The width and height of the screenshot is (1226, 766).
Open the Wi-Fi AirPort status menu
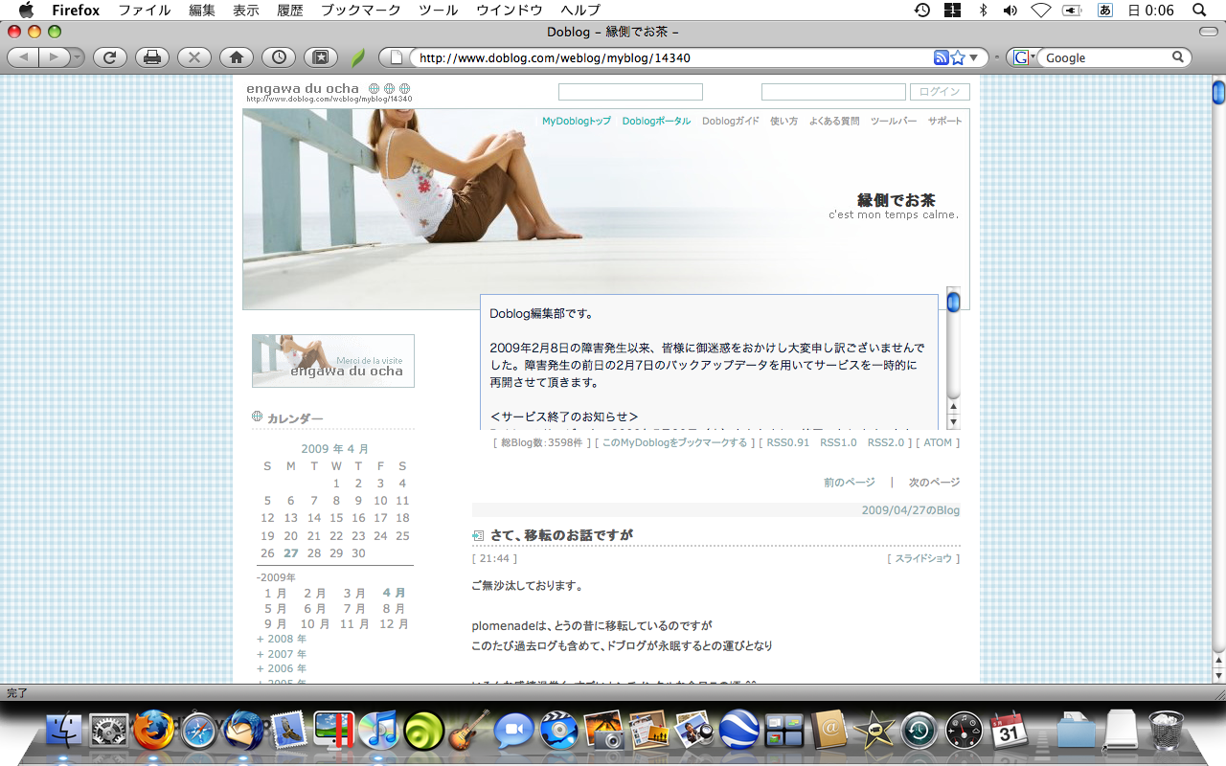[1041, 11]
